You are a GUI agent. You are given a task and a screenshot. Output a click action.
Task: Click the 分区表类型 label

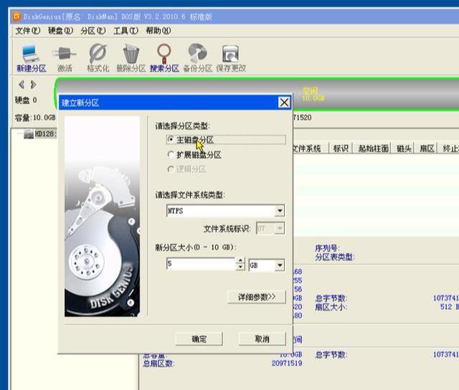(x=335, y=257)
